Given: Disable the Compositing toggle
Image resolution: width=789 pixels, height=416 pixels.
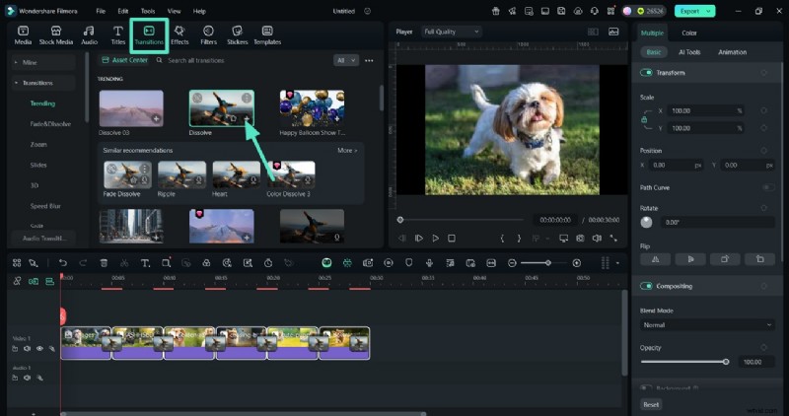Looking at the screenshot, I should click(x=647, y=286).
